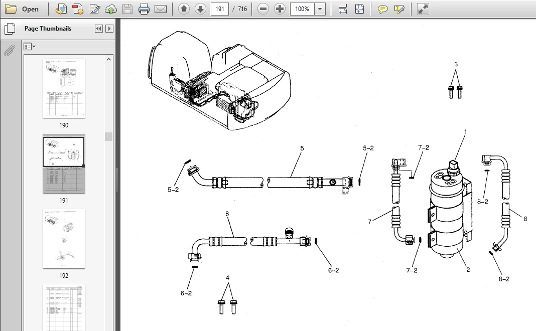Select page 190 thumbnail
This screenshot has width=536, height=331.
coord(64,88)
